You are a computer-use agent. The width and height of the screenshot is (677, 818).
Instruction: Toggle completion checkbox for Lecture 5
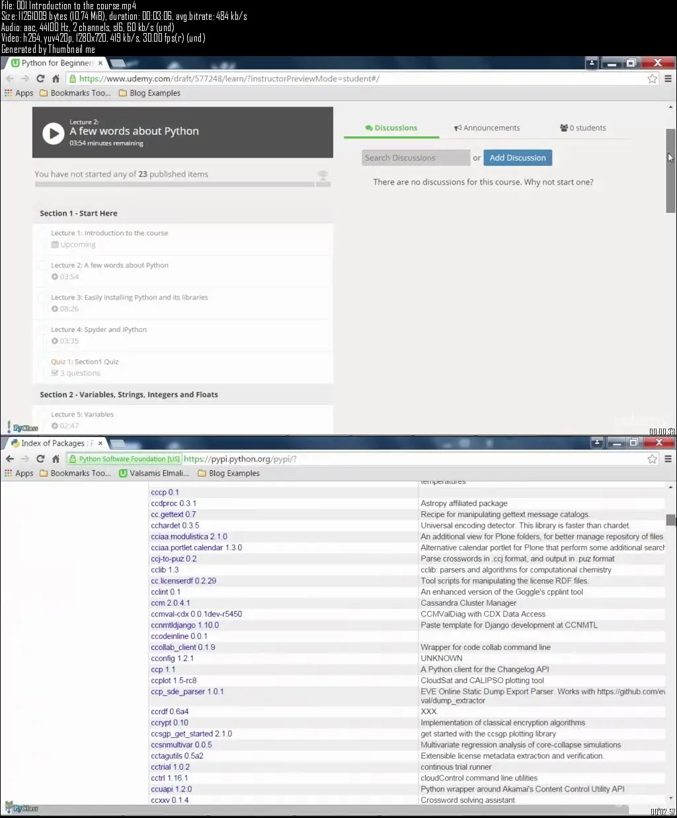pyautogui.click(x=42, y=415)
